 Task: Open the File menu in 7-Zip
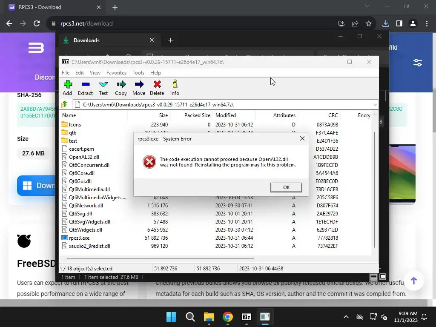tap(66, 72)
